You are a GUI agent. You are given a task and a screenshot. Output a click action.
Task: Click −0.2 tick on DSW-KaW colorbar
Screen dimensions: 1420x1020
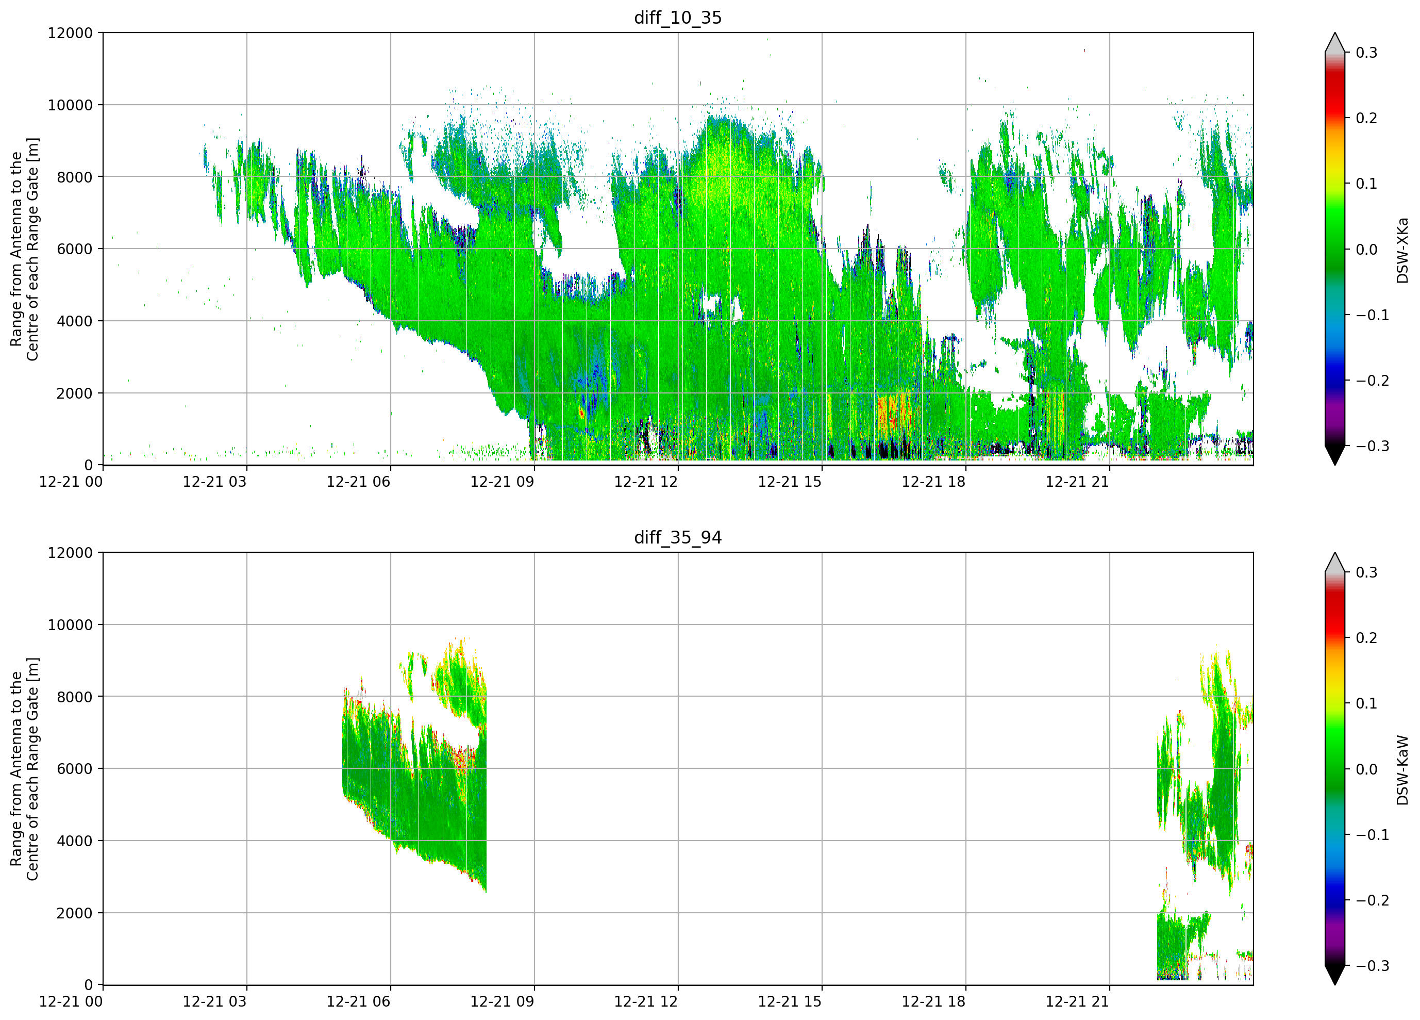(x=1373, y=901)
